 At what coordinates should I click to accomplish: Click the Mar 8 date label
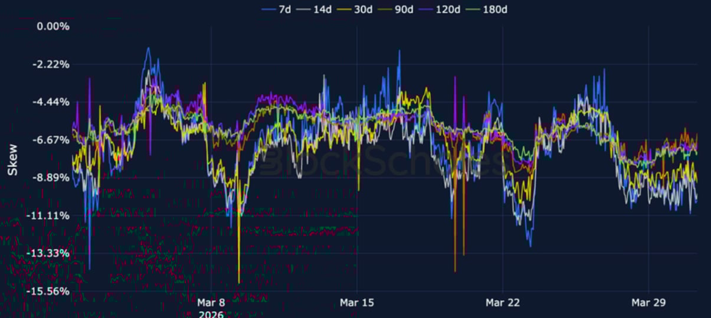click(x=211, y=303)
